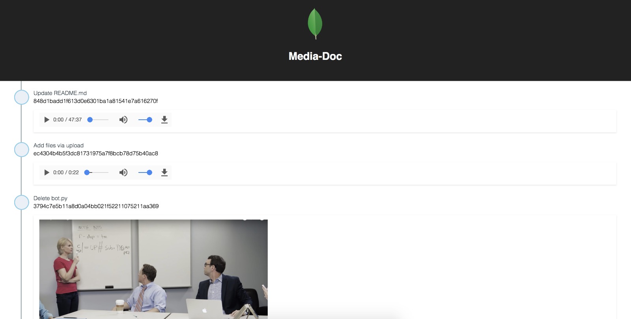Play the 0:22 audio clip

click(x=47, y=172)
